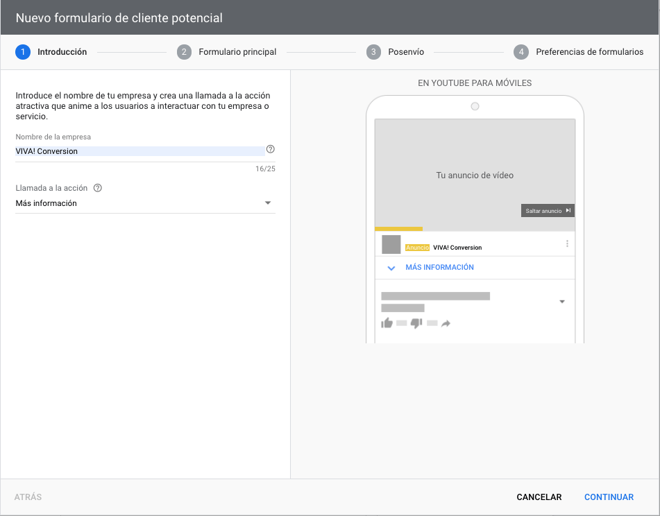Click the gray advertiser avatar thumbnail
This screenshot has height=516, width=660.
[391, 244]
